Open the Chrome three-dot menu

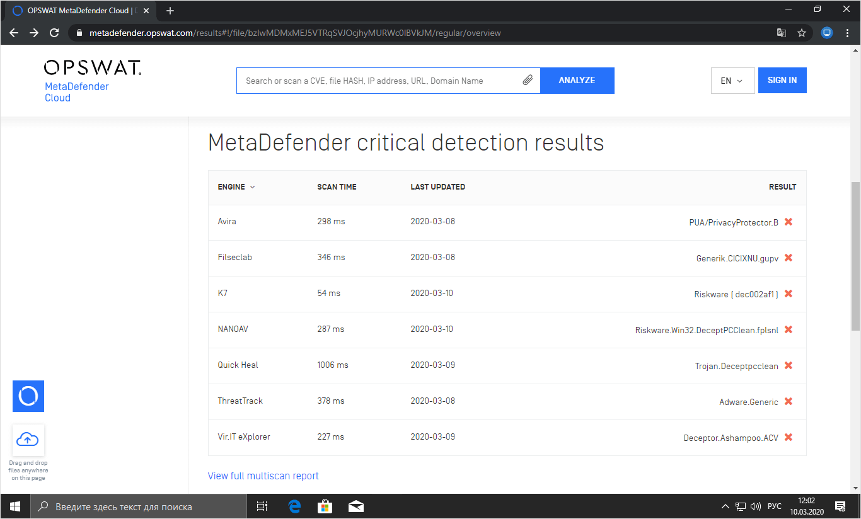847,33
